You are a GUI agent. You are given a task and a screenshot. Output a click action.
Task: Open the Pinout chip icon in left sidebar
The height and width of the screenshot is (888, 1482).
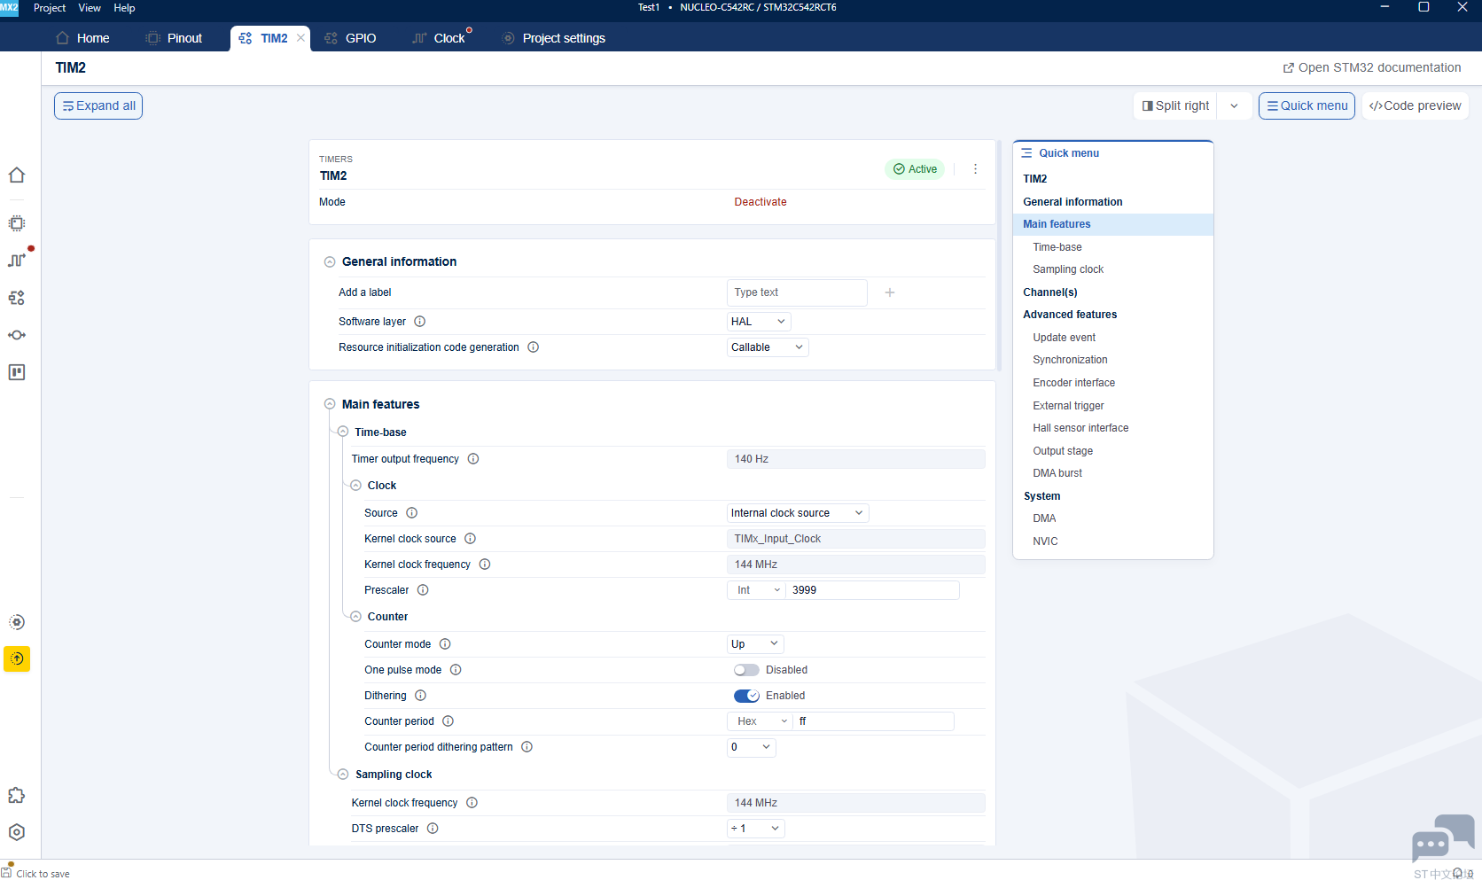point(17,223)
